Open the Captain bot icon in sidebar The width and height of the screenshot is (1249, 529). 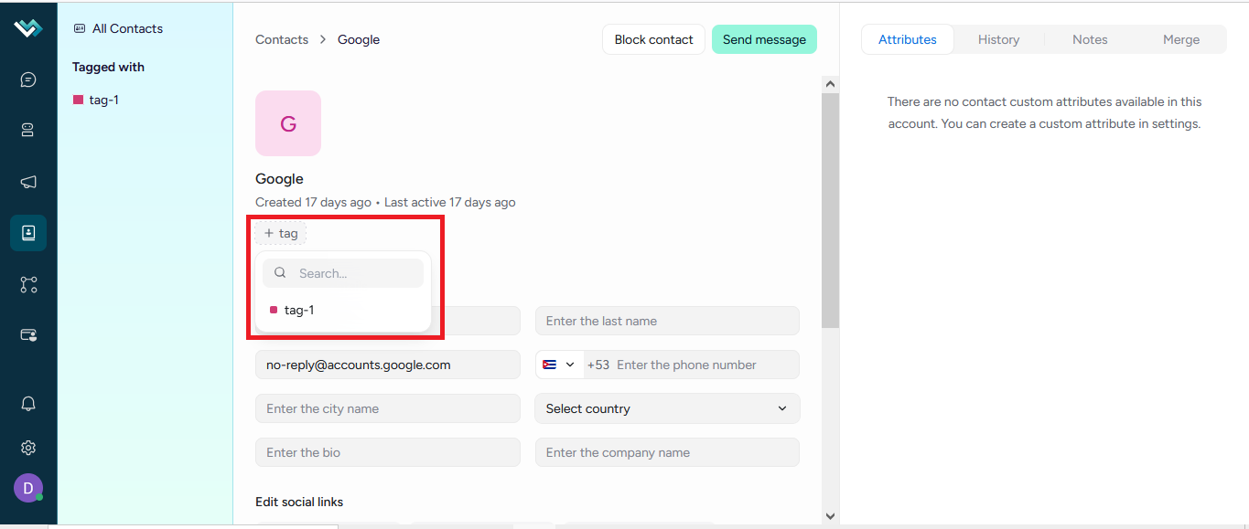click(28, 131)
